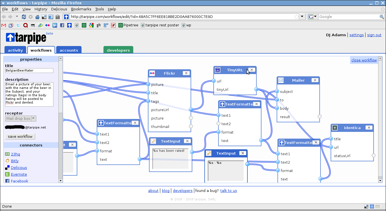Go to the Firefox home page icon
The height and width of the screenshot is (211, 386).
click(37, 17)
